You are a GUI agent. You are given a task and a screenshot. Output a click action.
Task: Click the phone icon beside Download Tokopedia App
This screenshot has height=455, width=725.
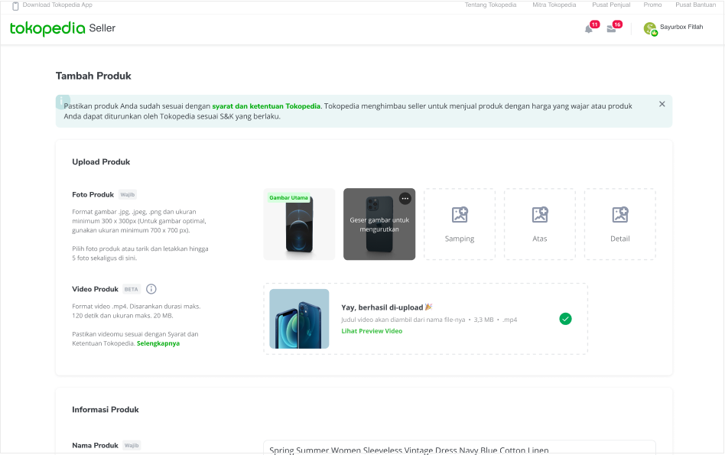click(15, 5)
